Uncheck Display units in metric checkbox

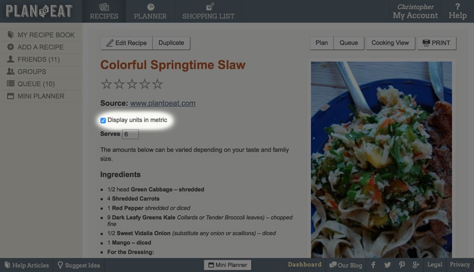tap(103, 120)
